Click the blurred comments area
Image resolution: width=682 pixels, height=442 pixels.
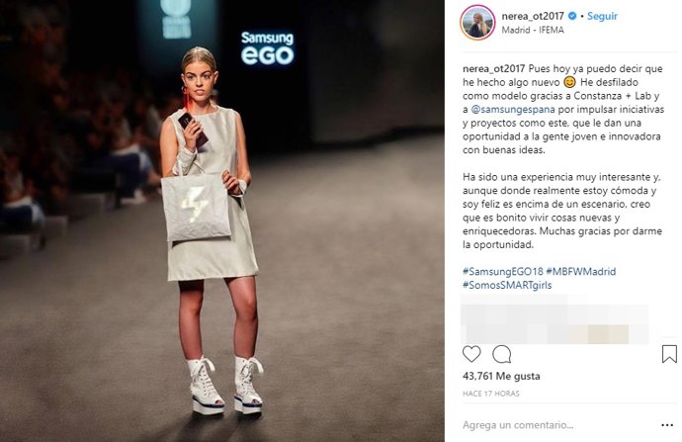click(554, 319)
